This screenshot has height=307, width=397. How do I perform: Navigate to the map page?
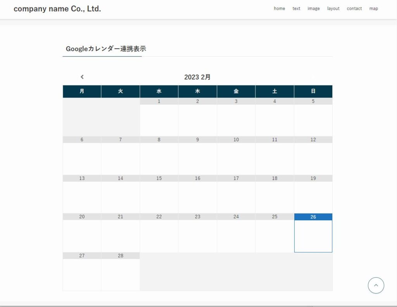click(x=373, y=9)
